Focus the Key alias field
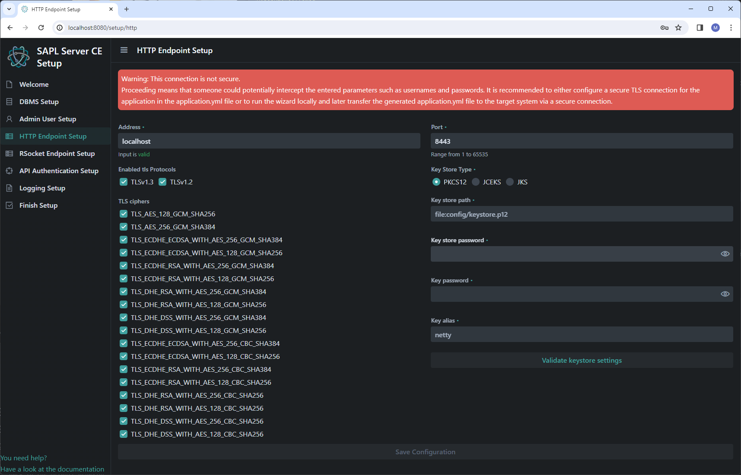This screenshot has height=475, width=741. [582, 335]
